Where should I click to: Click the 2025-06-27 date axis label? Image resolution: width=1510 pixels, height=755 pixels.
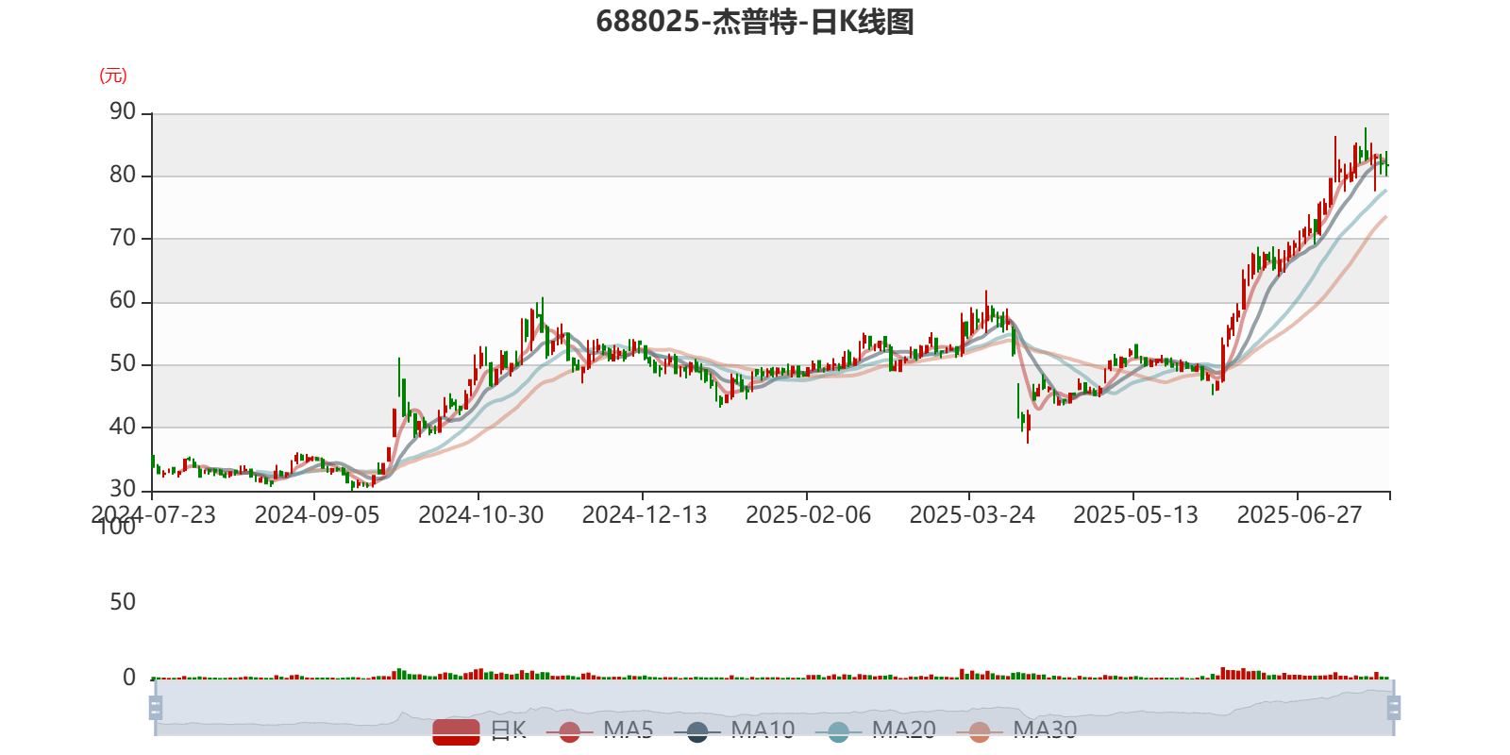point(1300,515)
